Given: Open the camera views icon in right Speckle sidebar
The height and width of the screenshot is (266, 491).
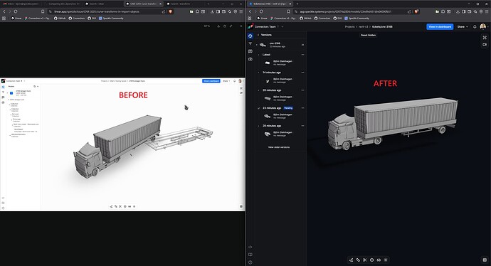Looking at the screenshot, I should pos(250,59).
